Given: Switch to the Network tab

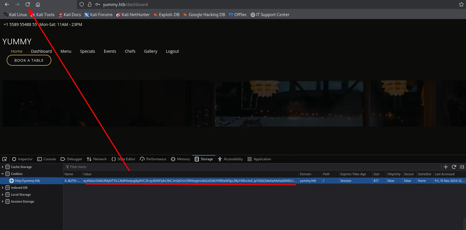Looking at the screenshot, I should pyautogui.click(x=97, y=159).
